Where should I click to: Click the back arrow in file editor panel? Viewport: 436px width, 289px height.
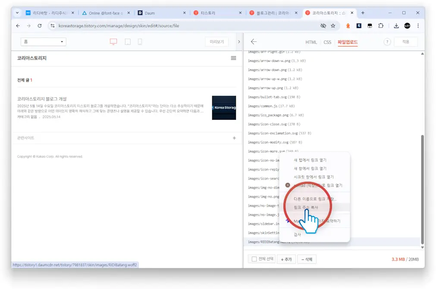(254, 42)
